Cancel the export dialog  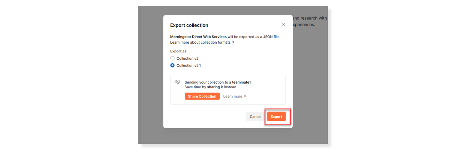pyautogui.click(x=255, y=117)
